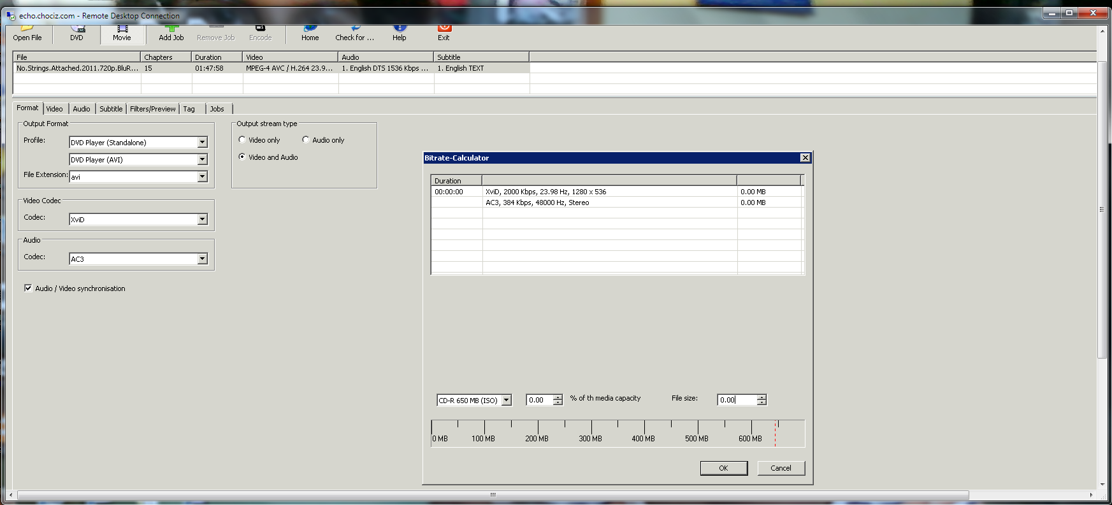
Task: Click the red dashed media capacity marker
Action: 776,434
